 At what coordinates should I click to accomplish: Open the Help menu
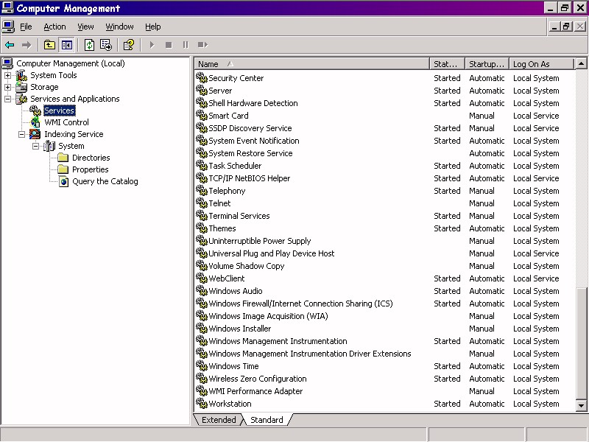153,27
